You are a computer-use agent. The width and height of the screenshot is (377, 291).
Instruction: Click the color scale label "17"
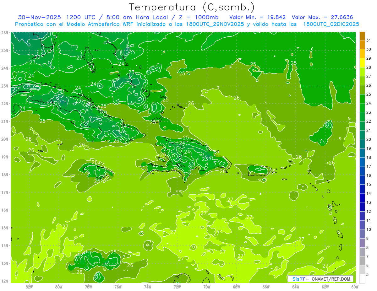369,166
